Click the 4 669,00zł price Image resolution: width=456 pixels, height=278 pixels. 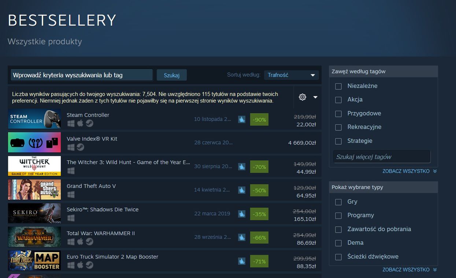302,143
